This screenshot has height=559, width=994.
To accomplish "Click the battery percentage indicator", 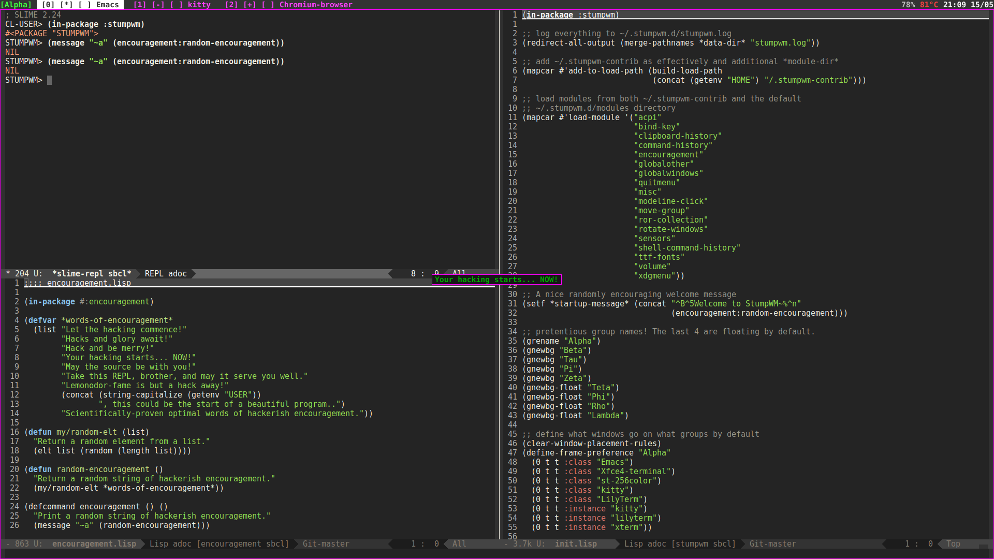I will 908,5.
